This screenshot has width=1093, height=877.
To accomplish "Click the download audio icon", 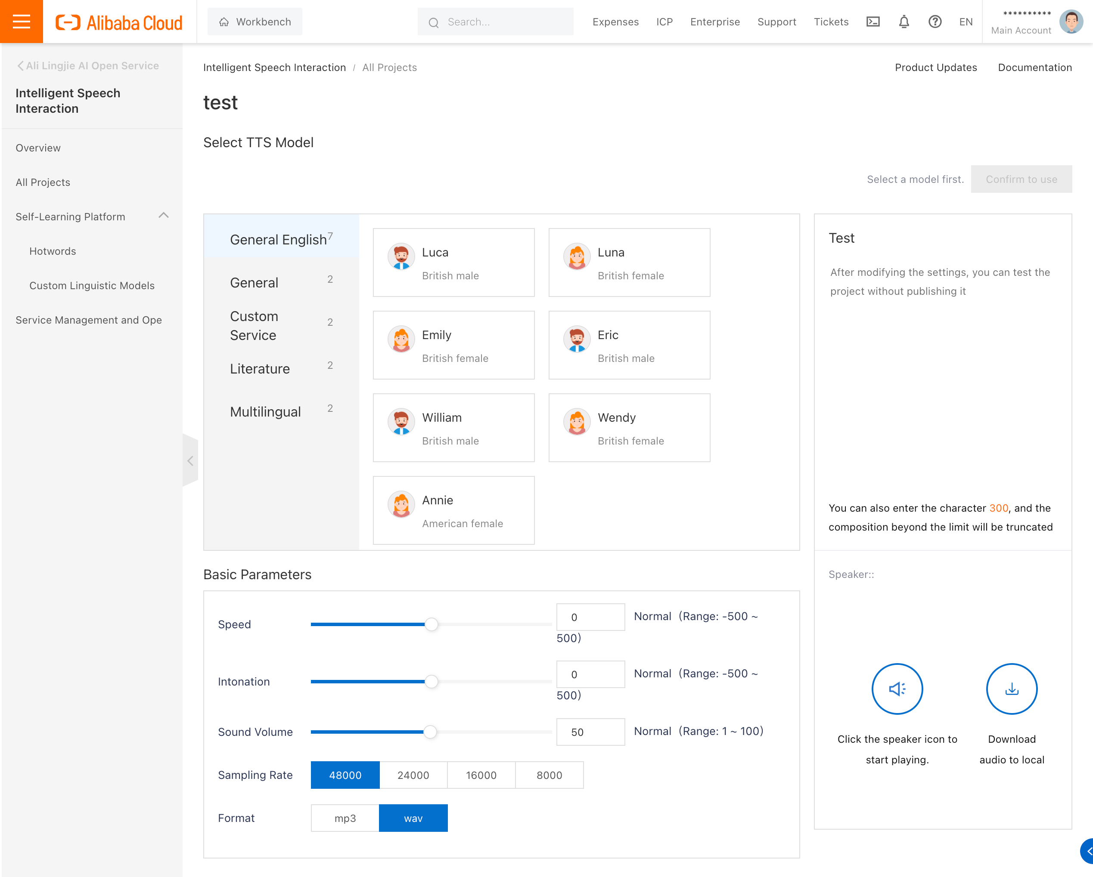I will pyautogui.click(x=1011, y=689).
